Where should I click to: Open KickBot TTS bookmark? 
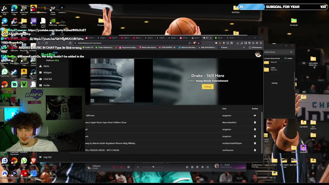[88, 48]
